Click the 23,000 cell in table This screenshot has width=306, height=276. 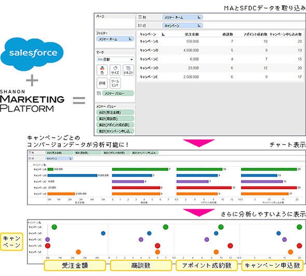click(x=193, y=68)
